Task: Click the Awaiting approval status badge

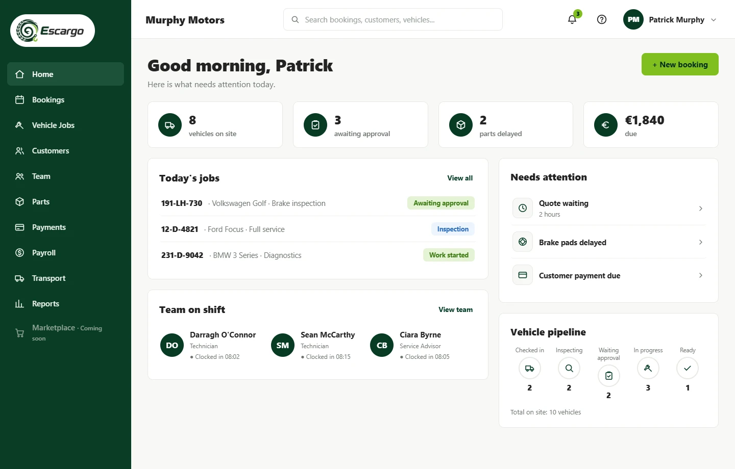Action: (441, 203)
